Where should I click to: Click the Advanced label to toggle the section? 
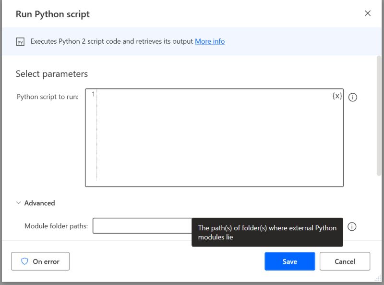(39, 203)
